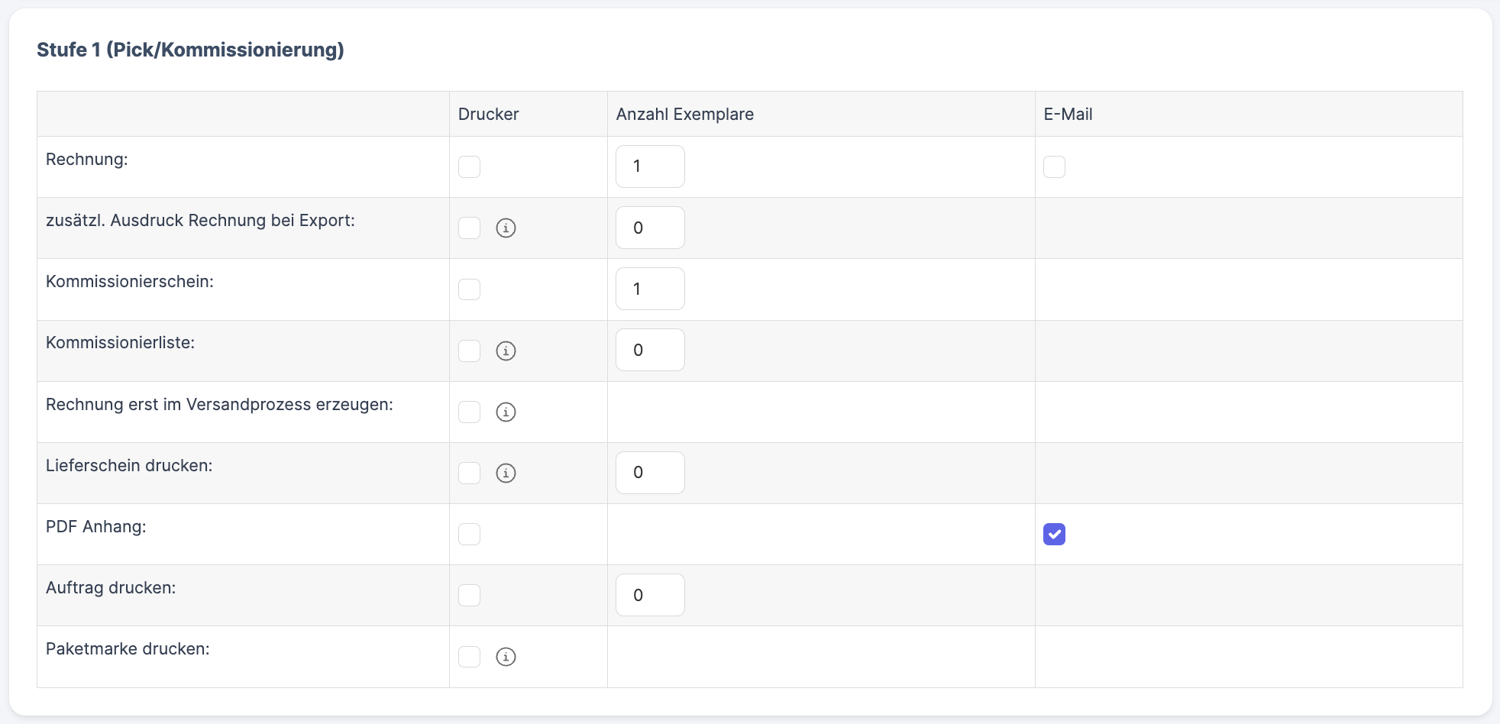This screenshot has width=1500, height=724.
Task: Toggle the PDF Anhang Drucker checkbox
Action: point(469,534)
